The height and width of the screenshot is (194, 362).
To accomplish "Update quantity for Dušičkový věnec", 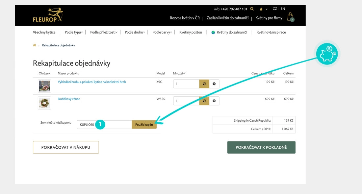I will pos(204,101).
